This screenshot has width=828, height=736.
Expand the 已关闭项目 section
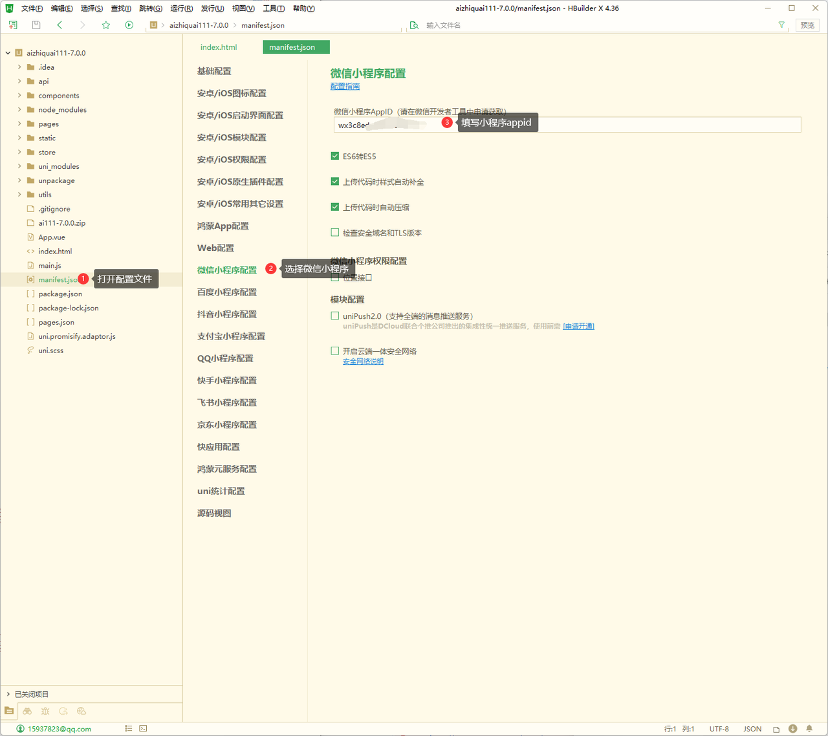[x=8, y=694]
